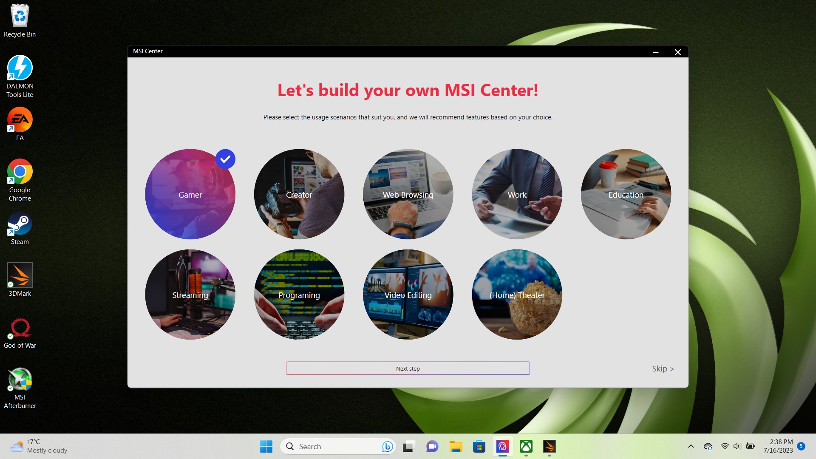Deselect the Gamer scenario checkmark
The width and height of the screenshot is (816, 459).
pyautogui.click(x=225, y=159)
